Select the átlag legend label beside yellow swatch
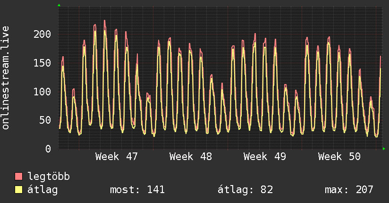389x203 pixels. click(42, 190)
